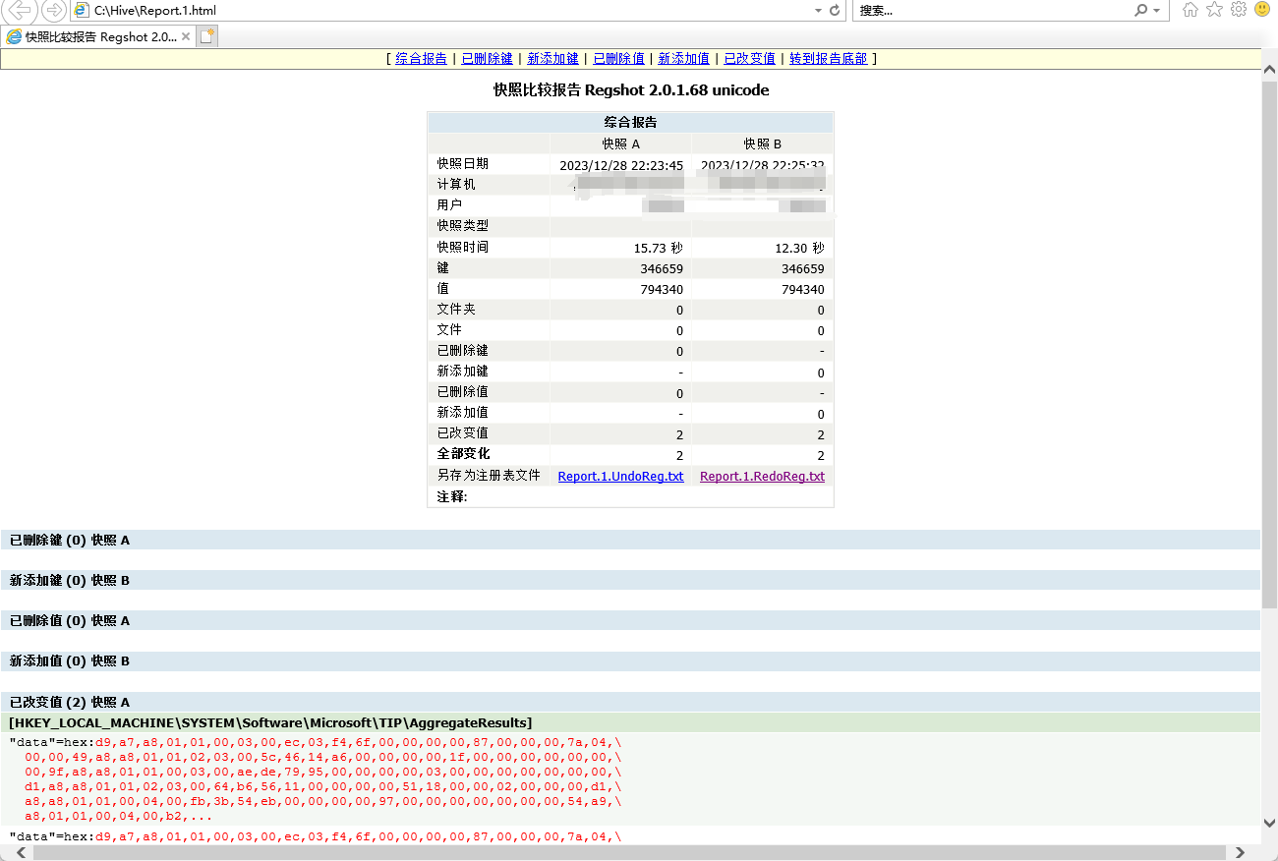Viewport: 1278px width, 861px height.
Task: Open the address bar history dropdown arrow
Action: (818, 11)
